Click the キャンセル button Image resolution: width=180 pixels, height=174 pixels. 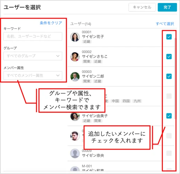point(142,7)
